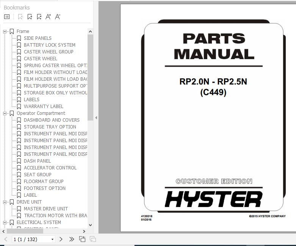Open FILM HOLDER WITHOUT LOAD bookmark
Image resolution: width=296 pixels, height=246 pixels.
[x=55, y=72]
